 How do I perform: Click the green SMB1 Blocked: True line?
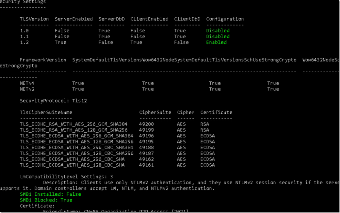click(46, 200)
